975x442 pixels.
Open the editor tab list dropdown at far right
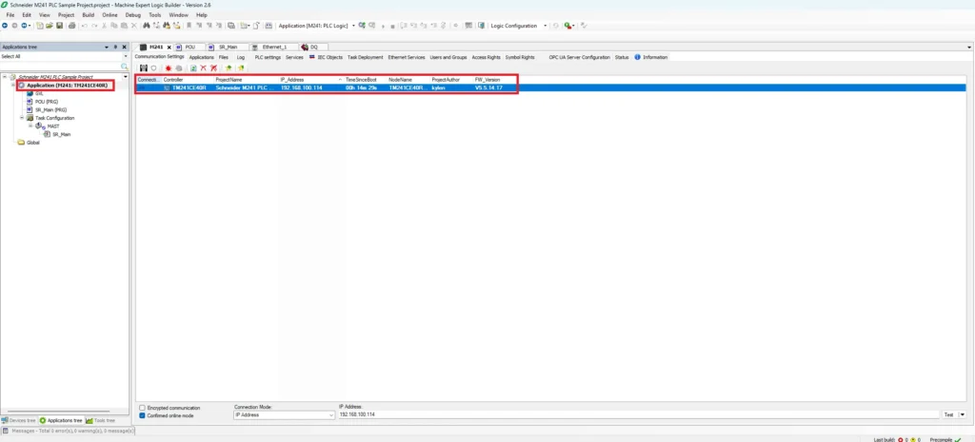click(x=969, y=48)
